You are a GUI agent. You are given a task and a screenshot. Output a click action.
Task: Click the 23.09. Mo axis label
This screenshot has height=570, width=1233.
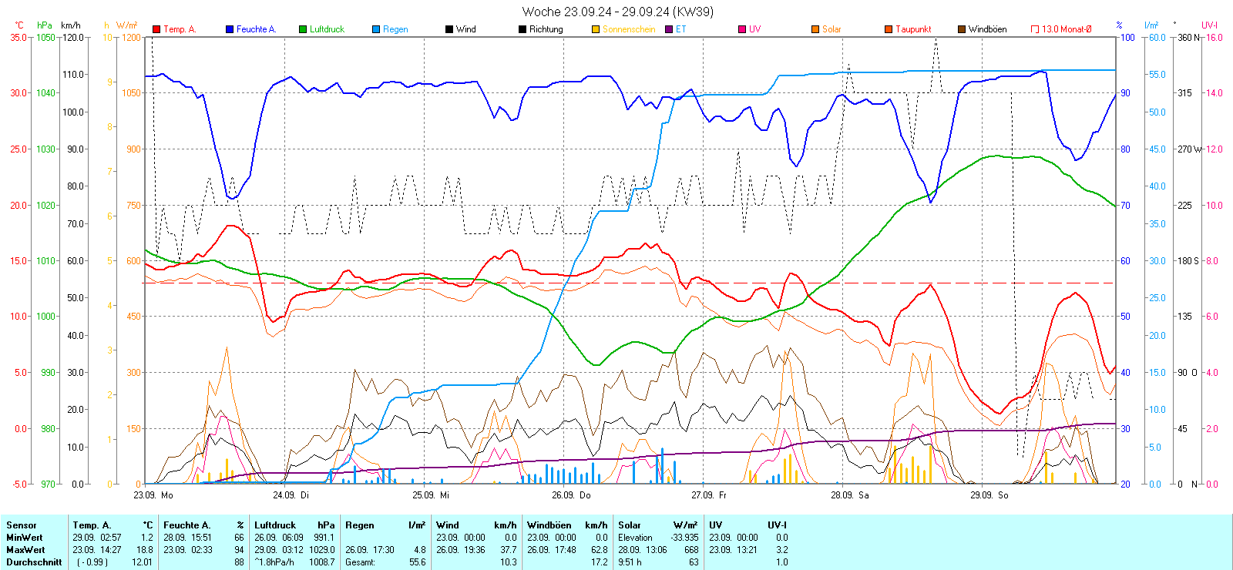[x=153, y=495]
